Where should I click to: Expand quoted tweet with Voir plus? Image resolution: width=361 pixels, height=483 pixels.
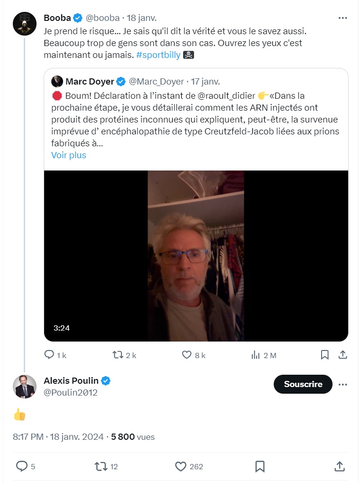[69, 155]
